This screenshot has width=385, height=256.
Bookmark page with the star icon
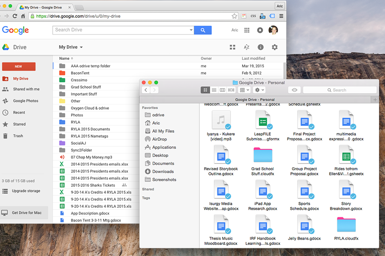coord(234,16)
